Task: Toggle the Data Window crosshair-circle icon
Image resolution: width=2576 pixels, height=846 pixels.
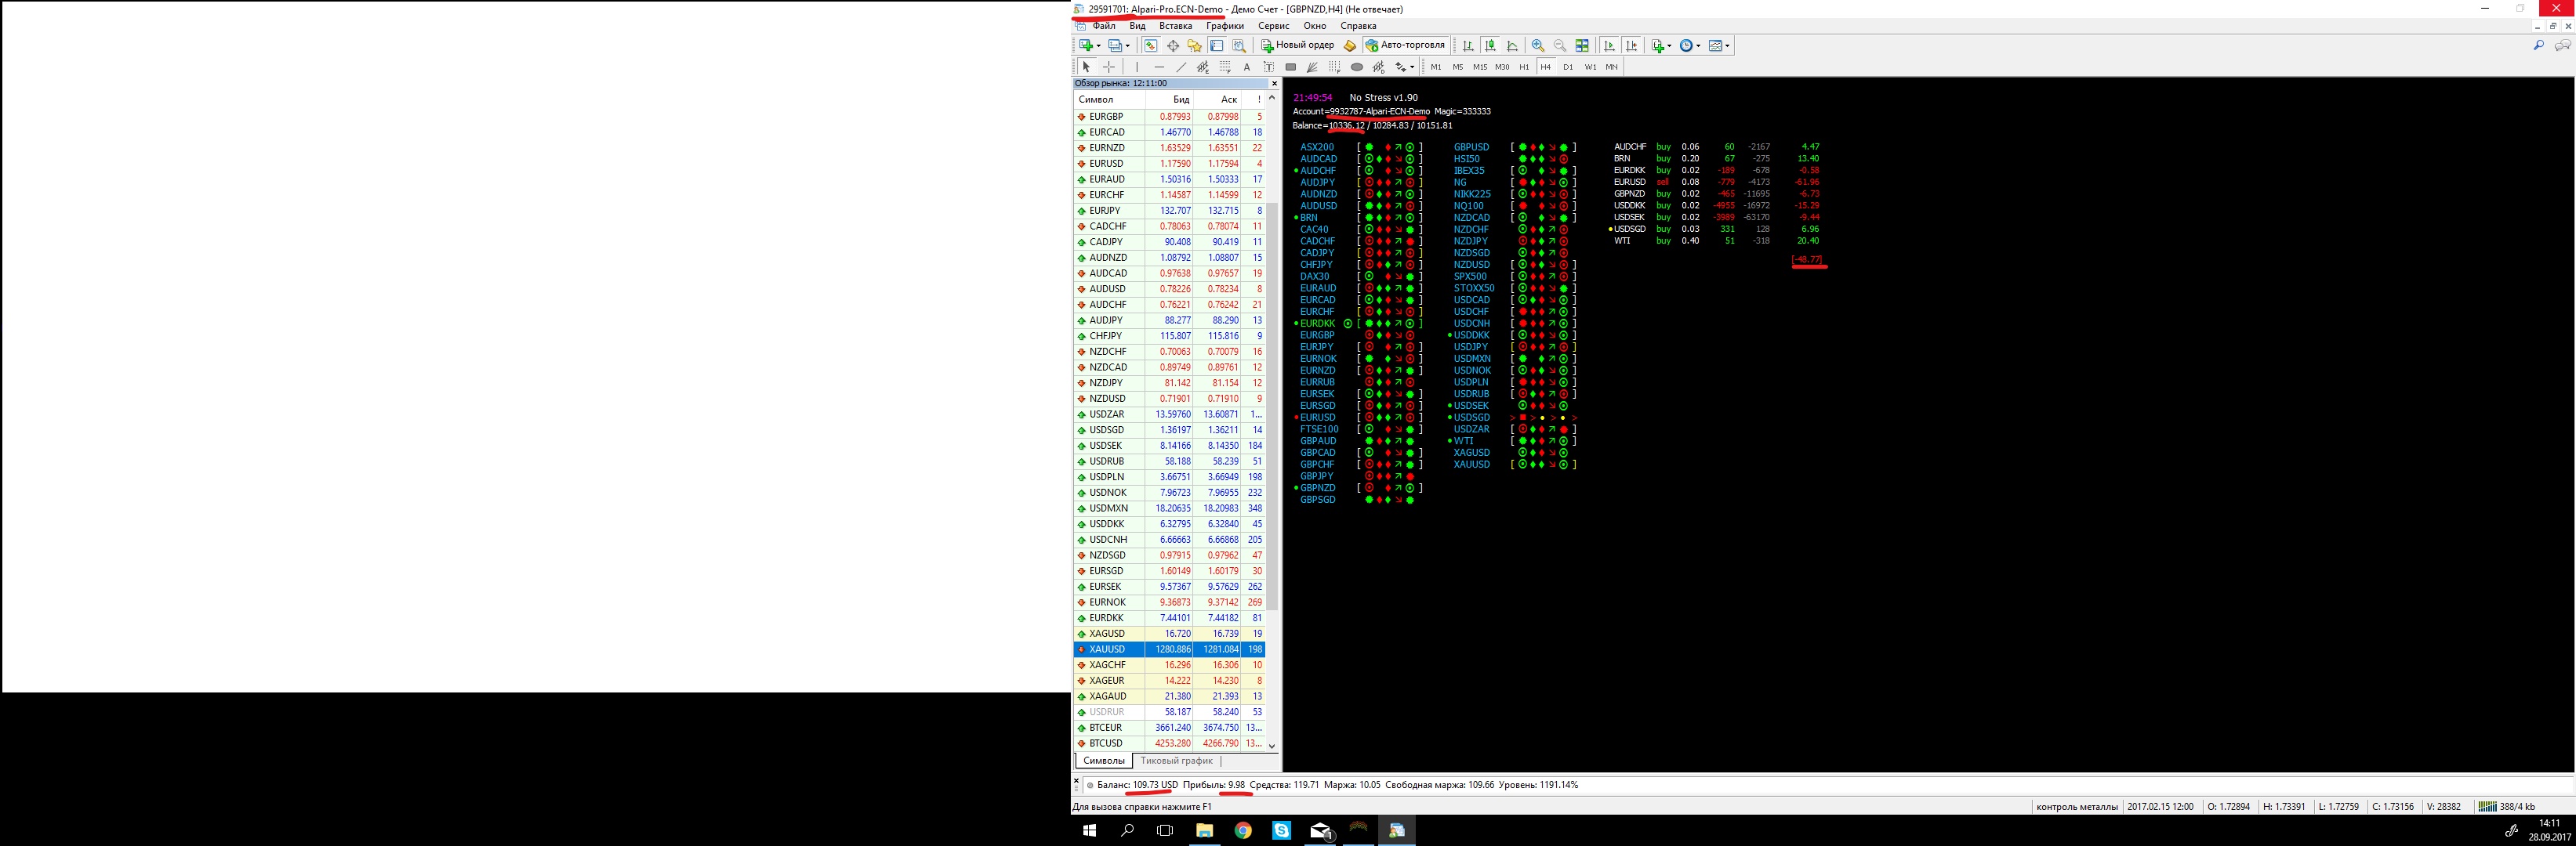Action: (1173, 46)
